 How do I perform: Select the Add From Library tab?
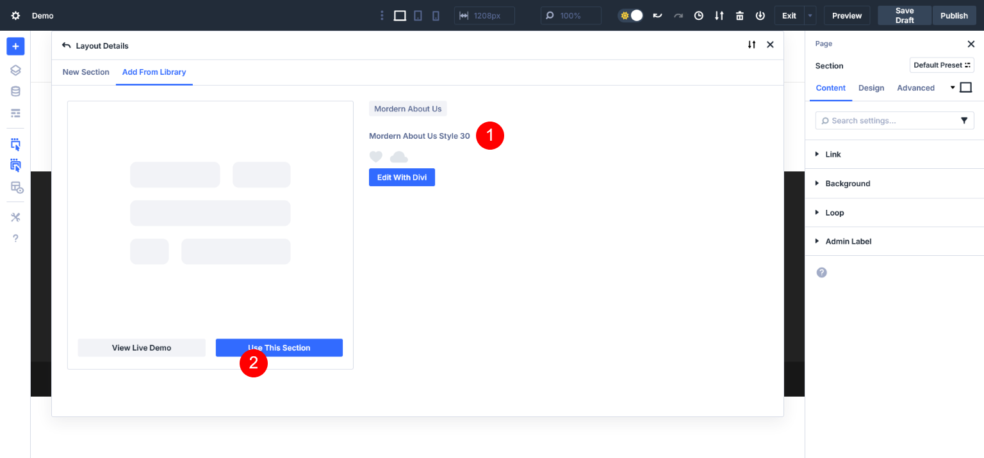click(x=154, y=72)
